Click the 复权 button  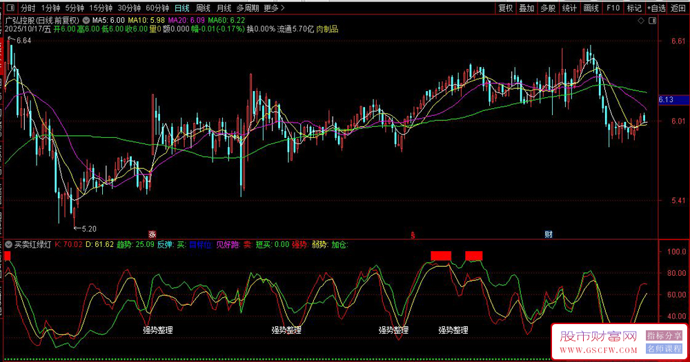tap(505, 8)
